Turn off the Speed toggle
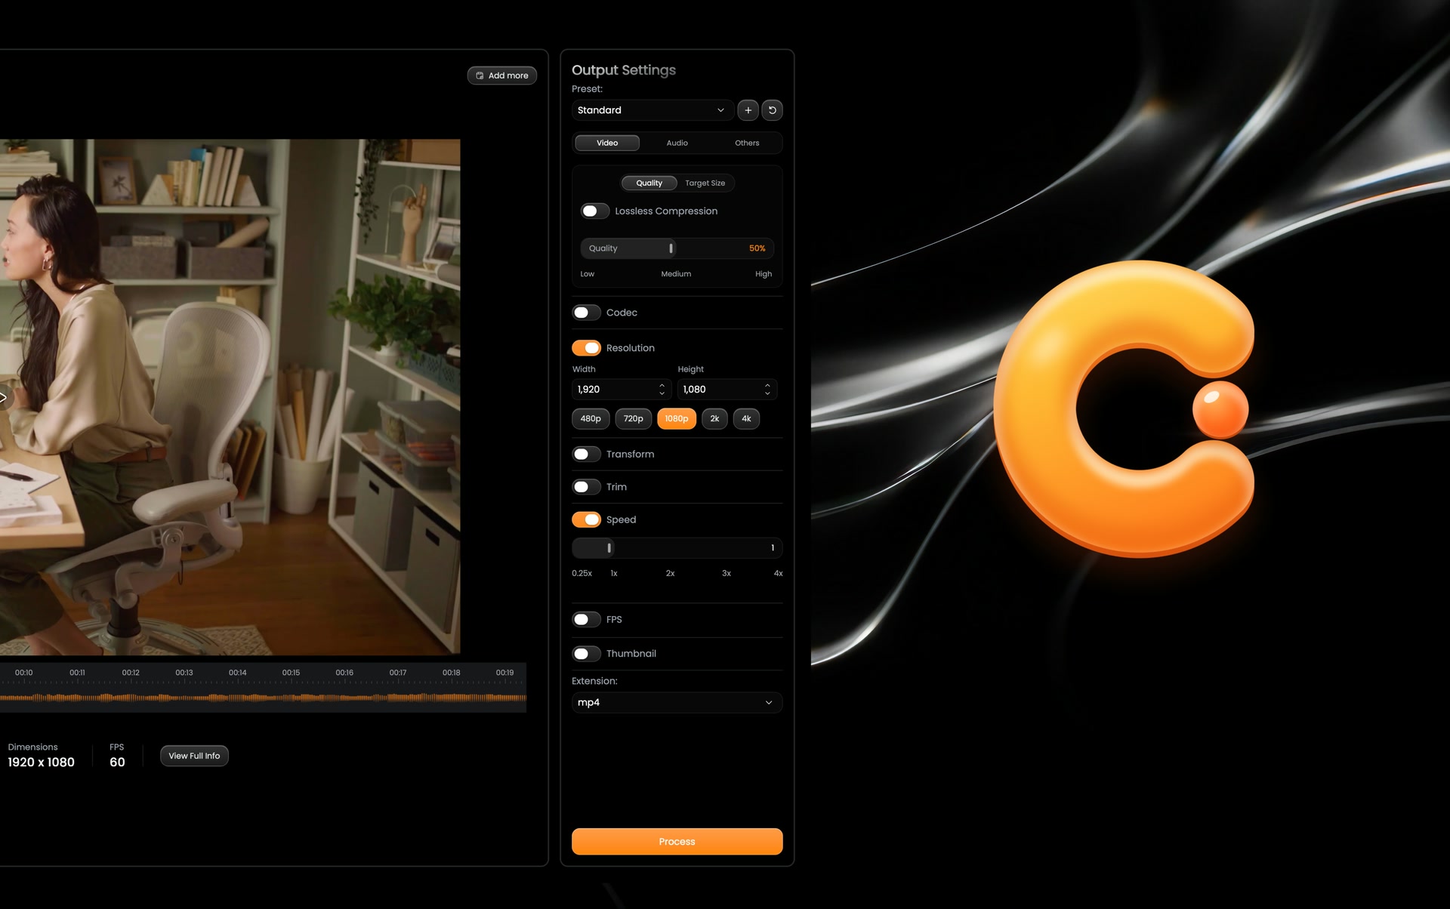Screen dimensions: 1450x909 [x=586, y=519]
